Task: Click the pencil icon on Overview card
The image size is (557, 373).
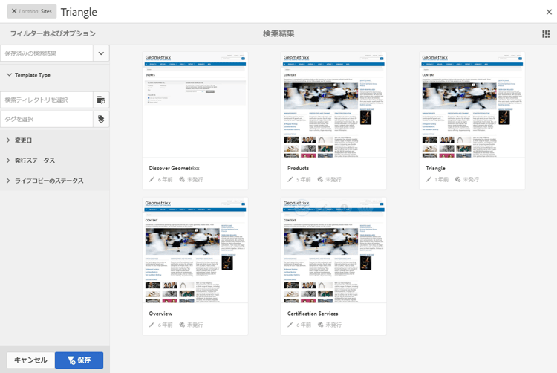Action: coord(152,325)
